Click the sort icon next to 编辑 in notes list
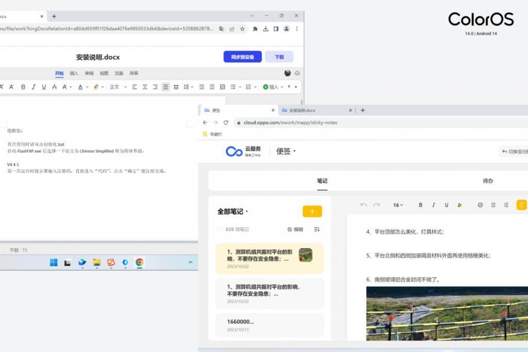Screen dimensions: 528x352 point(316,229)
